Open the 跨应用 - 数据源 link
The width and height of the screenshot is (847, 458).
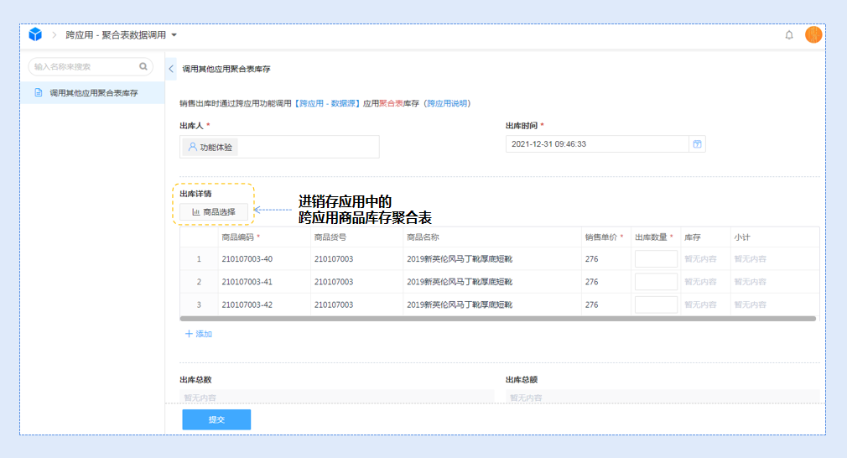[327, 103]
